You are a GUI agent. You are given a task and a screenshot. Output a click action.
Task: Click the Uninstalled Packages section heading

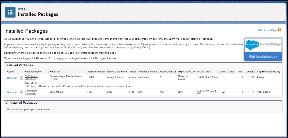tap(21, 103)
